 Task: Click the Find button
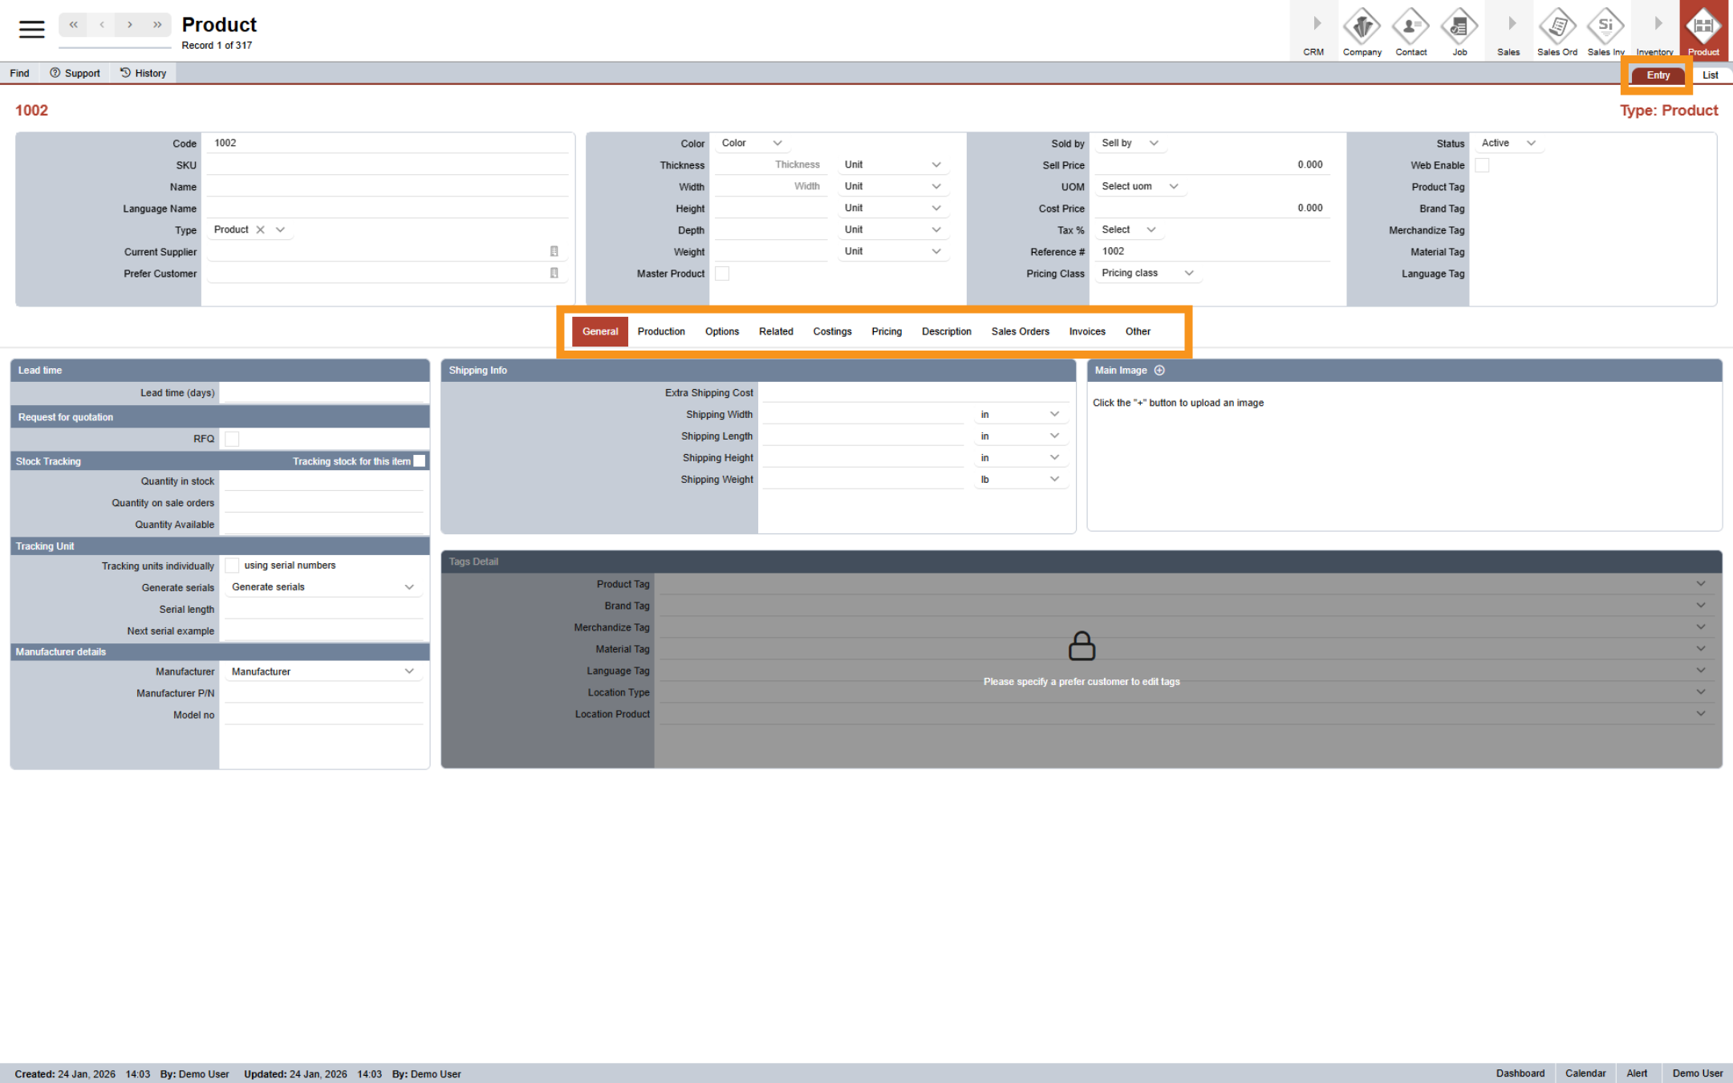click(x=18, y=72)
